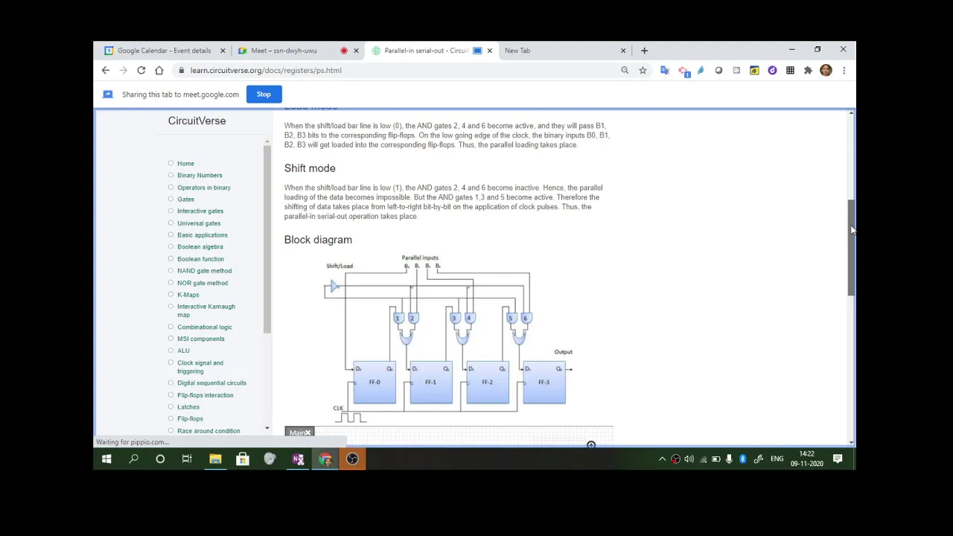Open Digital sequential circuits section
This screenshot has width=953, height=536.
pos(211,383)
